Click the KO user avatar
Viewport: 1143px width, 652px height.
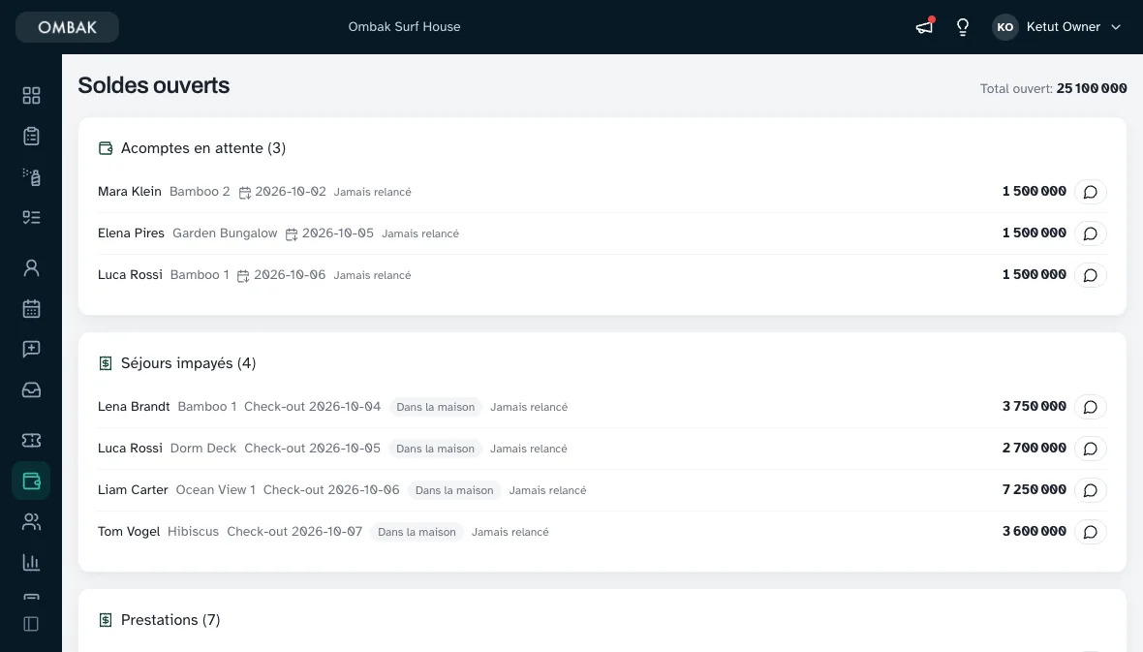pos(1005,27)
